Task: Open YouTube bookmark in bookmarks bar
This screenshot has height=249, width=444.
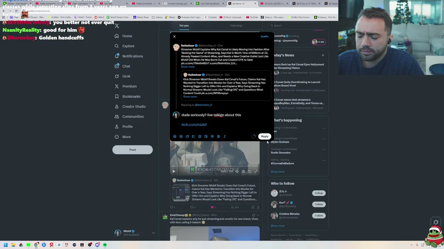Action: pyautogui.click(x=252, y=17)
